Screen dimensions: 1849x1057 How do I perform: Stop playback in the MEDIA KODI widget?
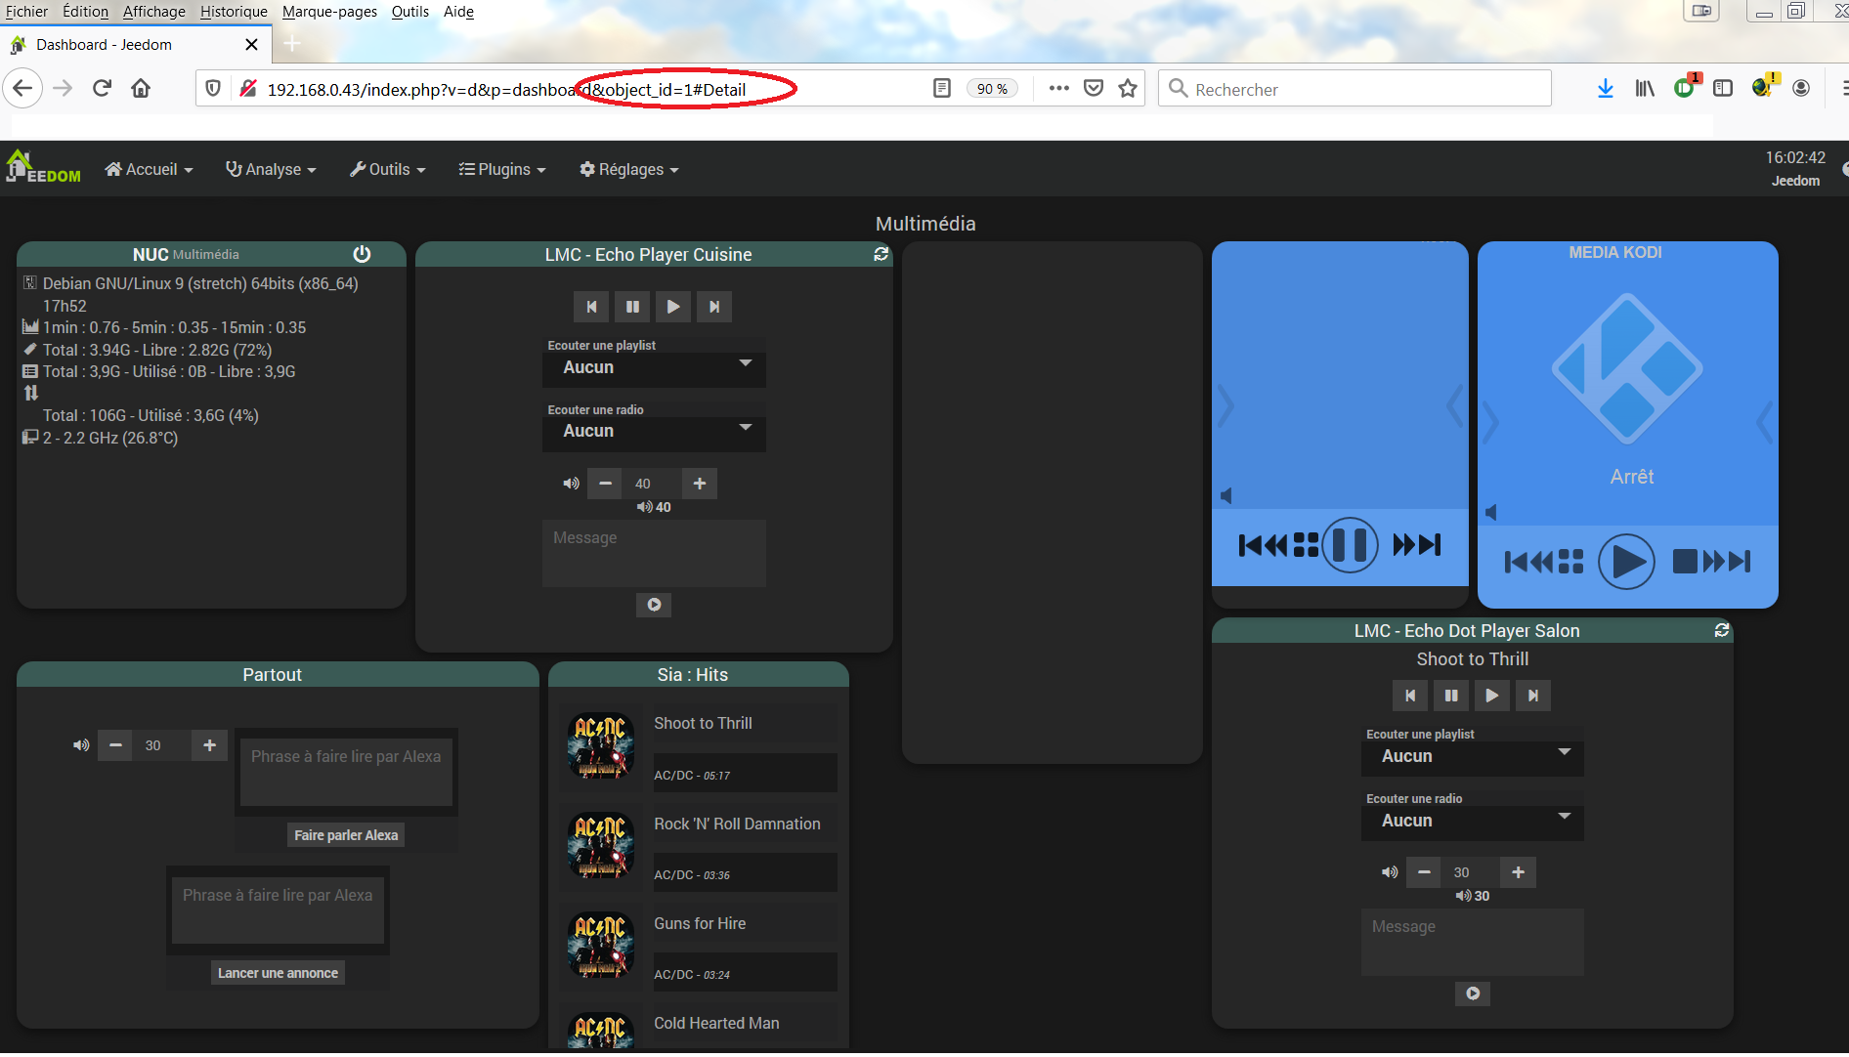pyautogui.click(x=1685, y=562)
